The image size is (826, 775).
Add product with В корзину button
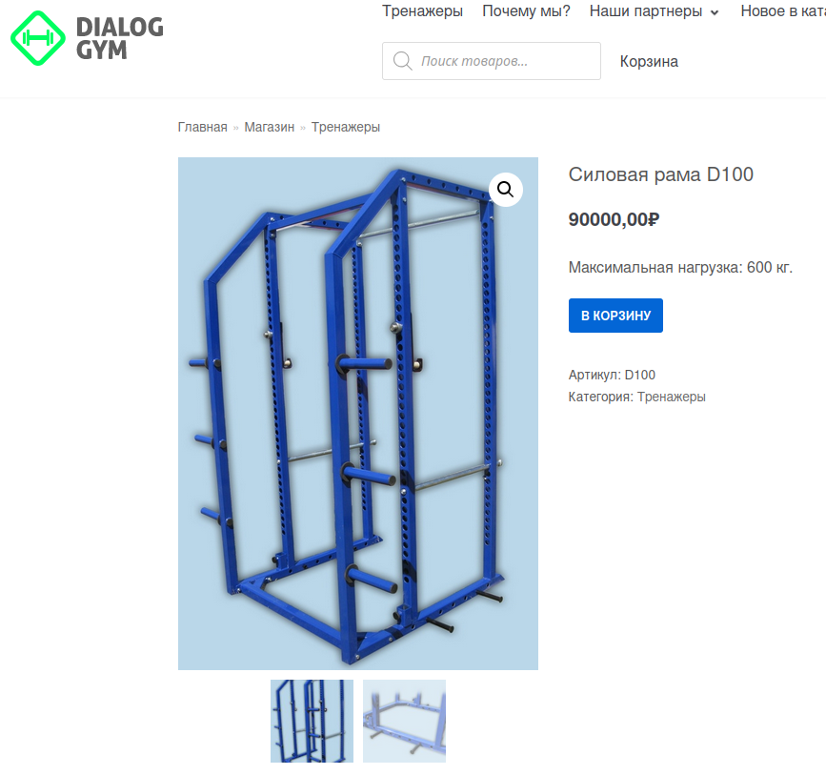[615, 316]
